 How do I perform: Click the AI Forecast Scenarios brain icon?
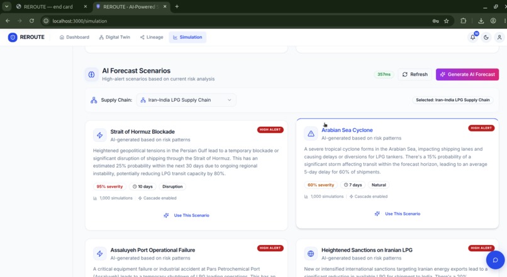[x=91, y=75]
